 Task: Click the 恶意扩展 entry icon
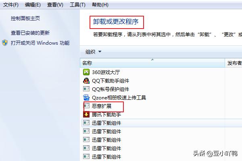click(x=87, y=106)
